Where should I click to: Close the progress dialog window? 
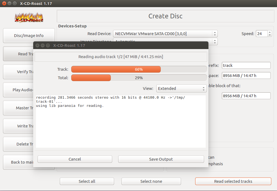pyautogui.click(x=38, y=45)
